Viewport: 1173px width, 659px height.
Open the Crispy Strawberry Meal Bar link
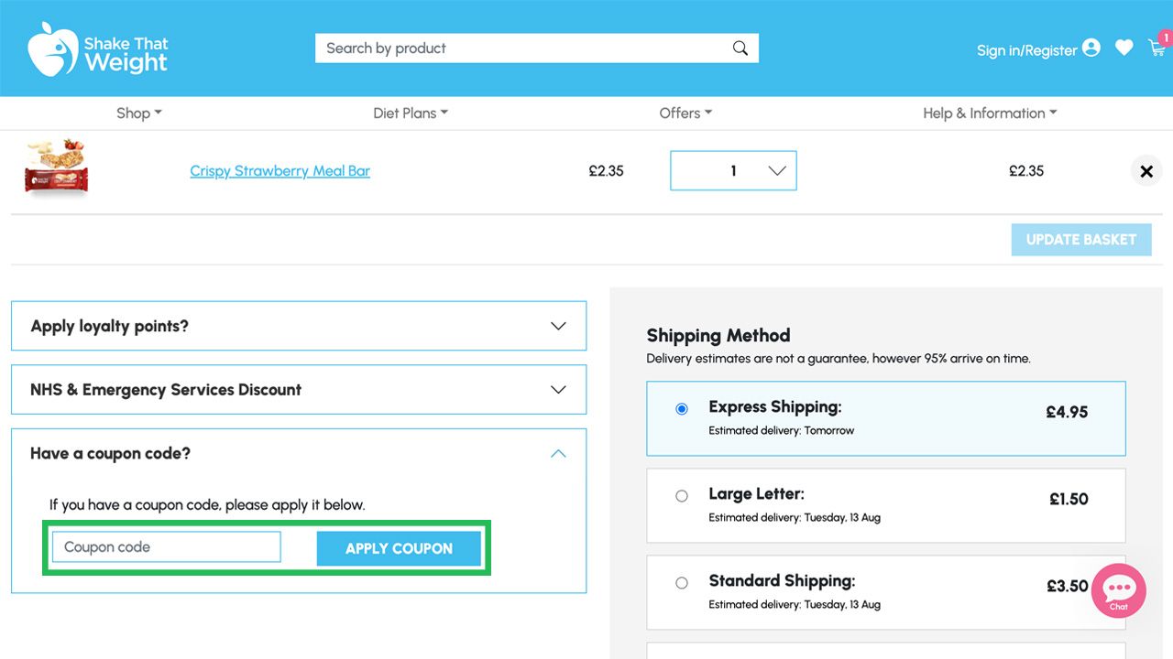point(280,171)
